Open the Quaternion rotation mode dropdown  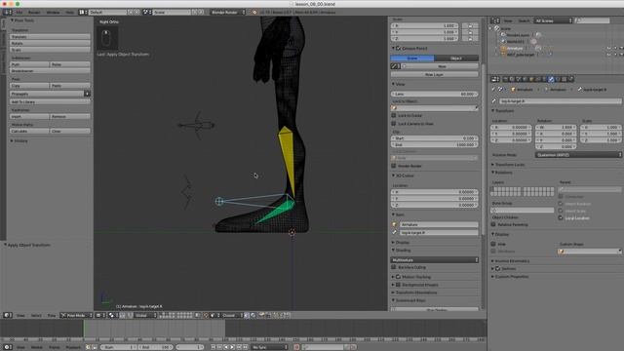[x=578, y=155]
